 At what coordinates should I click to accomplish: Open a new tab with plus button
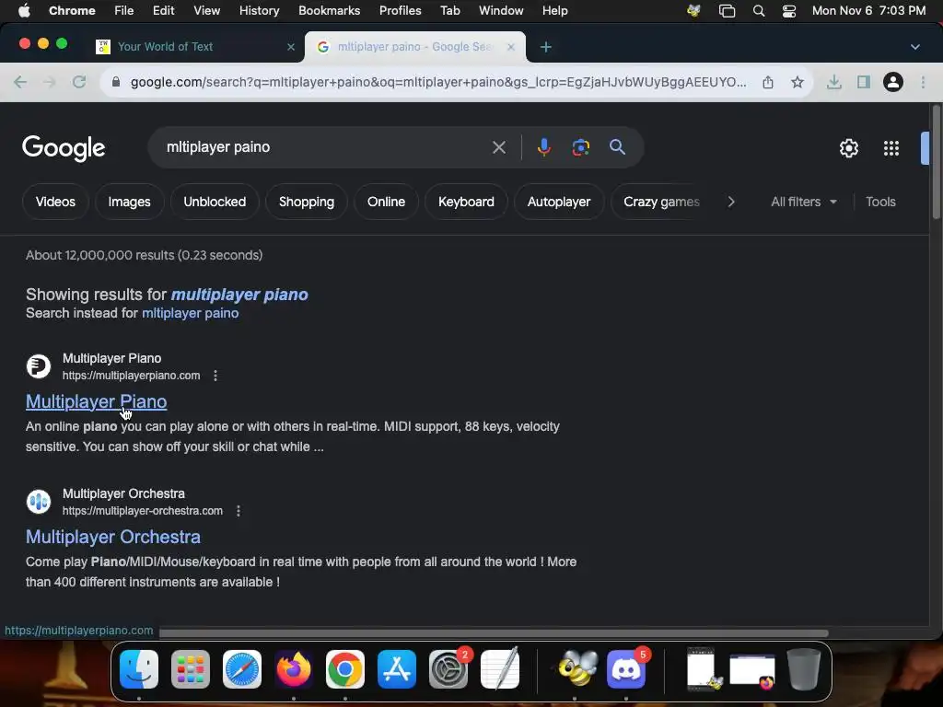click(545, 47)
